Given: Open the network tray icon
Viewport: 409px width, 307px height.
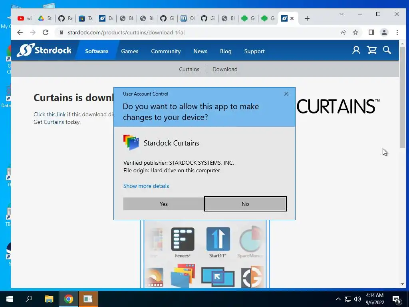Looking at the screenshot, I should pyautogui.click(x=348, y=299).
